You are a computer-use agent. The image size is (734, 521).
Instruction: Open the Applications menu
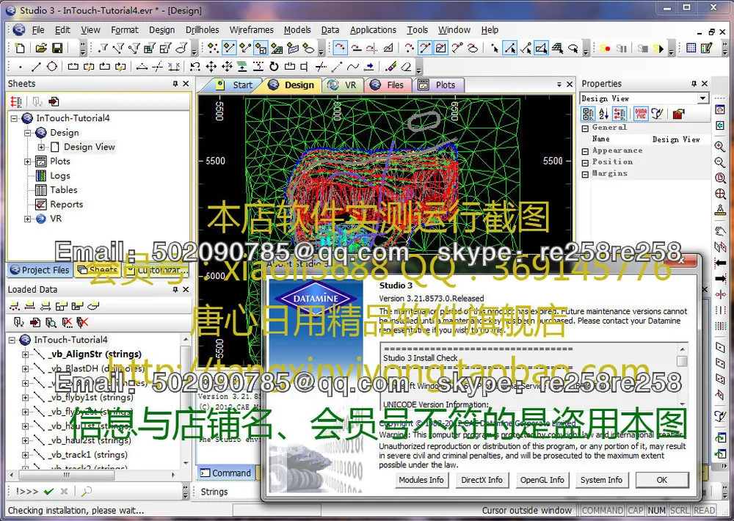[373, 30]
